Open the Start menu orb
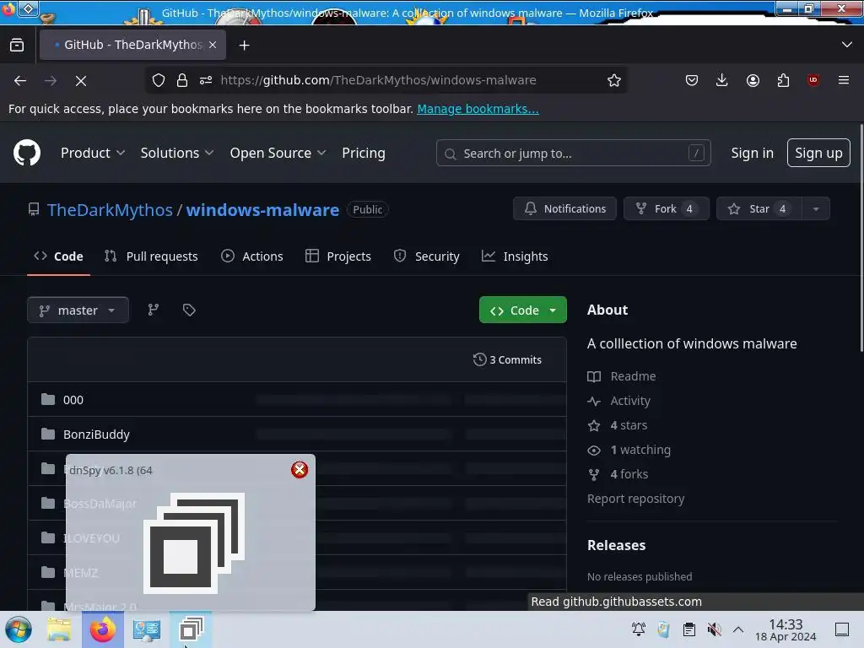 tap(19, 629)
